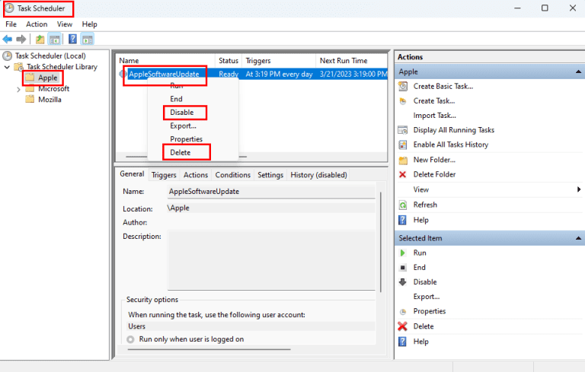Toggle the Show/Hide Console Tree icon
Screen dimensions: 585x372
(55, 39)
